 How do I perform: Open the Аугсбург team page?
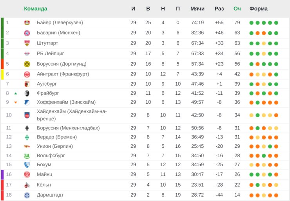point(47,84)
